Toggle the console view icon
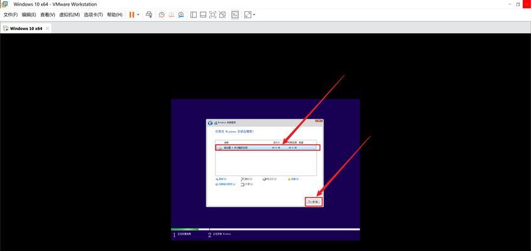 [x=235, y=15]
